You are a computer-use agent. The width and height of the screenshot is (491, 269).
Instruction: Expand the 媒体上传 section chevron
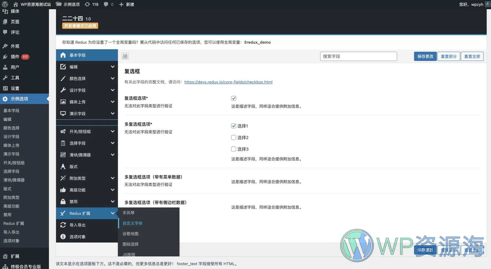tap(113, 102)
